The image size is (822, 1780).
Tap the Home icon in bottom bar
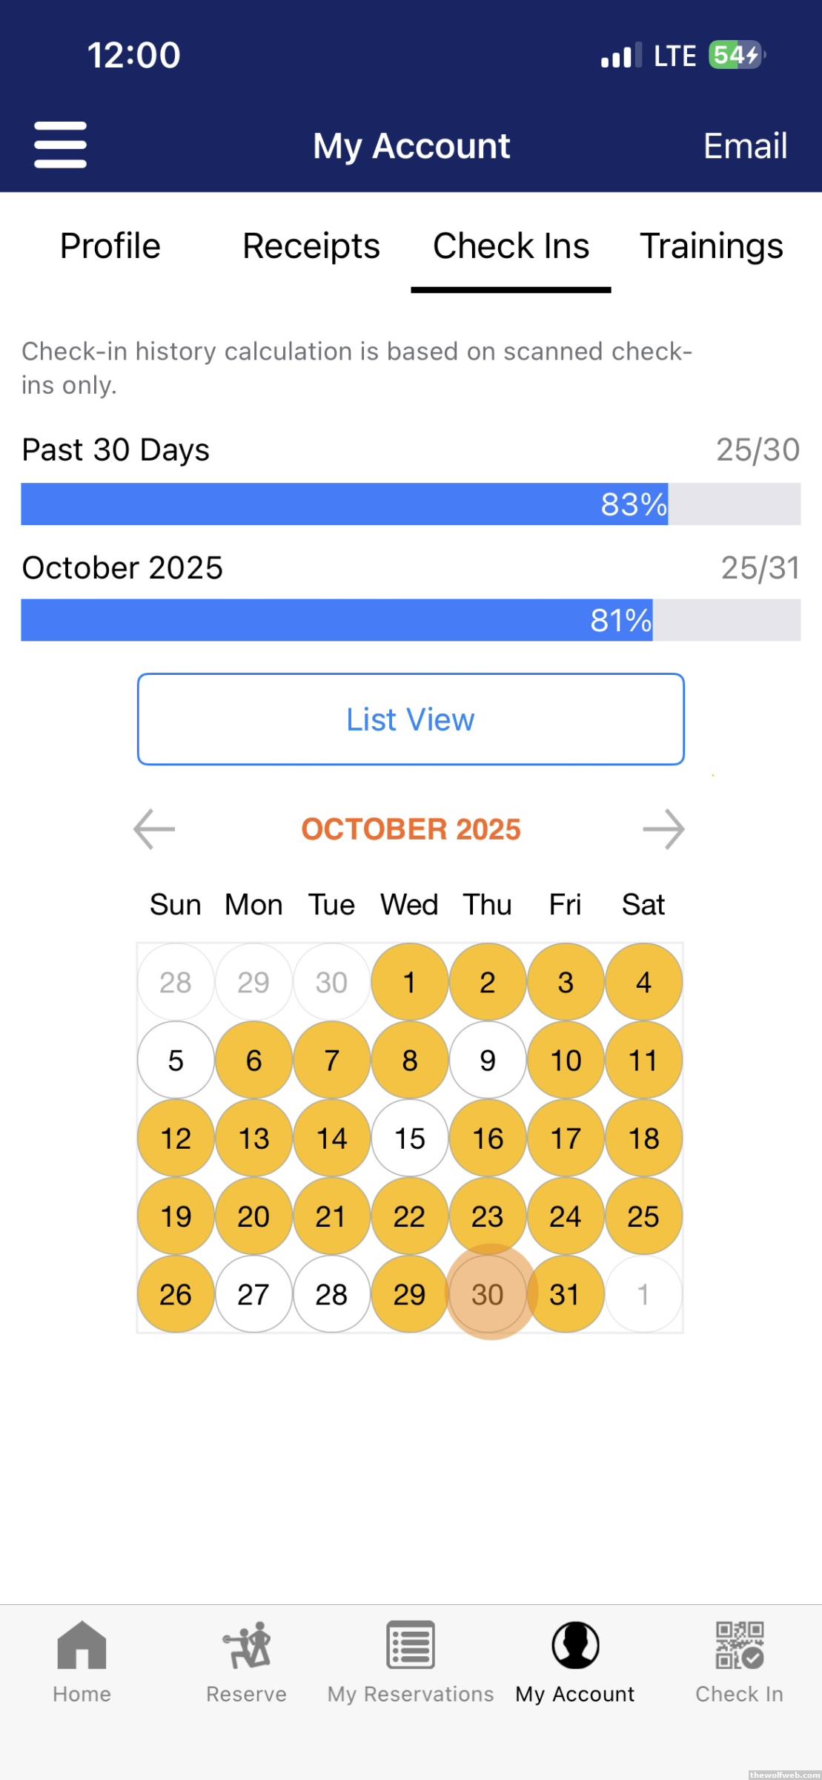pos(82,1645)
